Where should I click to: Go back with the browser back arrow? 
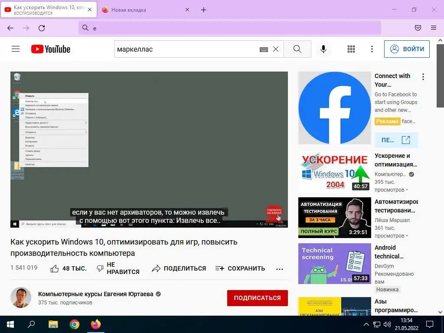10,28
